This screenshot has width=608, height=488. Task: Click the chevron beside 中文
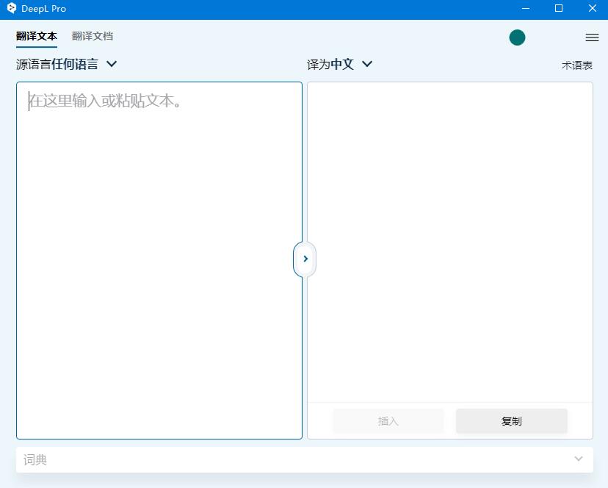click(366, 64)
